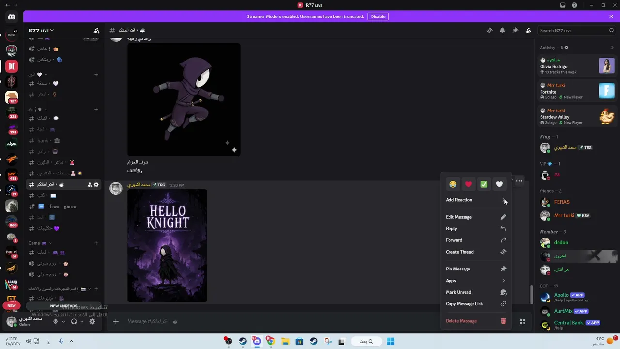This screenshot has width=620, height=349.
Task: Open the purple ninja image attachment
Action: pyautogui.click(x=184, y=99)
